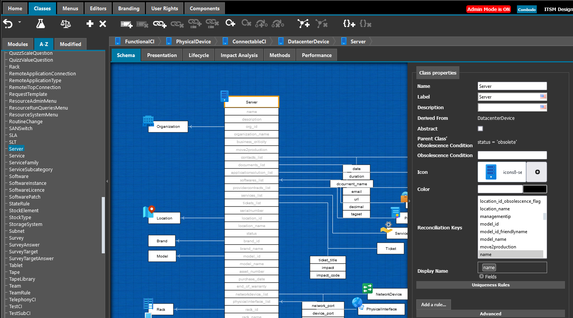Click the Obsolescence Condition input field

coord(512,155)
